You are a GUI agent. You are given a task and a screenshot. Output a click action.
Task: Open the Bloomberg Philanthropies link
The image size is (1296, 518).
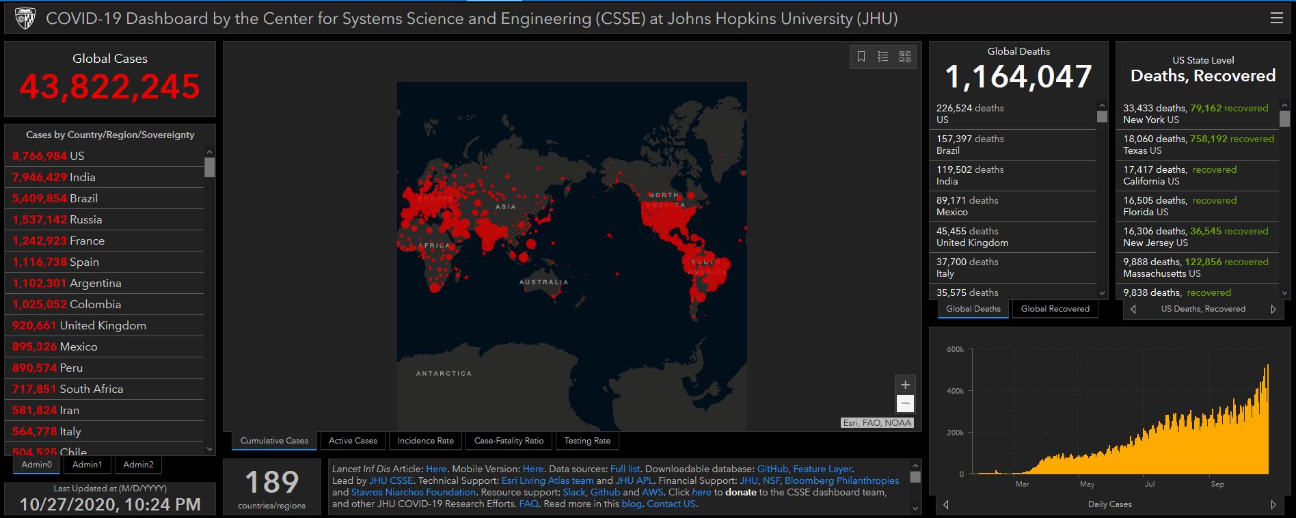click(x=842, y=480)
